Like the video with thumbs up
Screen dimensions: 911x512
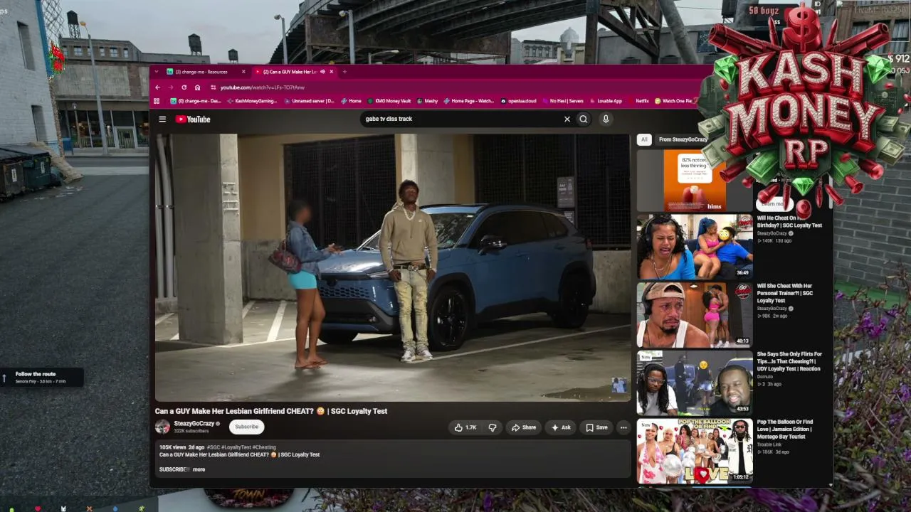(466, 427)
